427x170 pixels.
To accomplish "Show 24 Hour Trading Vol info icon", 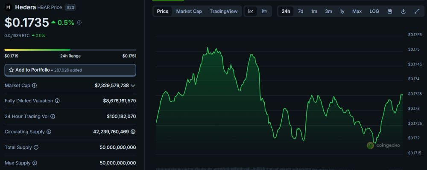I will [53, 116].
